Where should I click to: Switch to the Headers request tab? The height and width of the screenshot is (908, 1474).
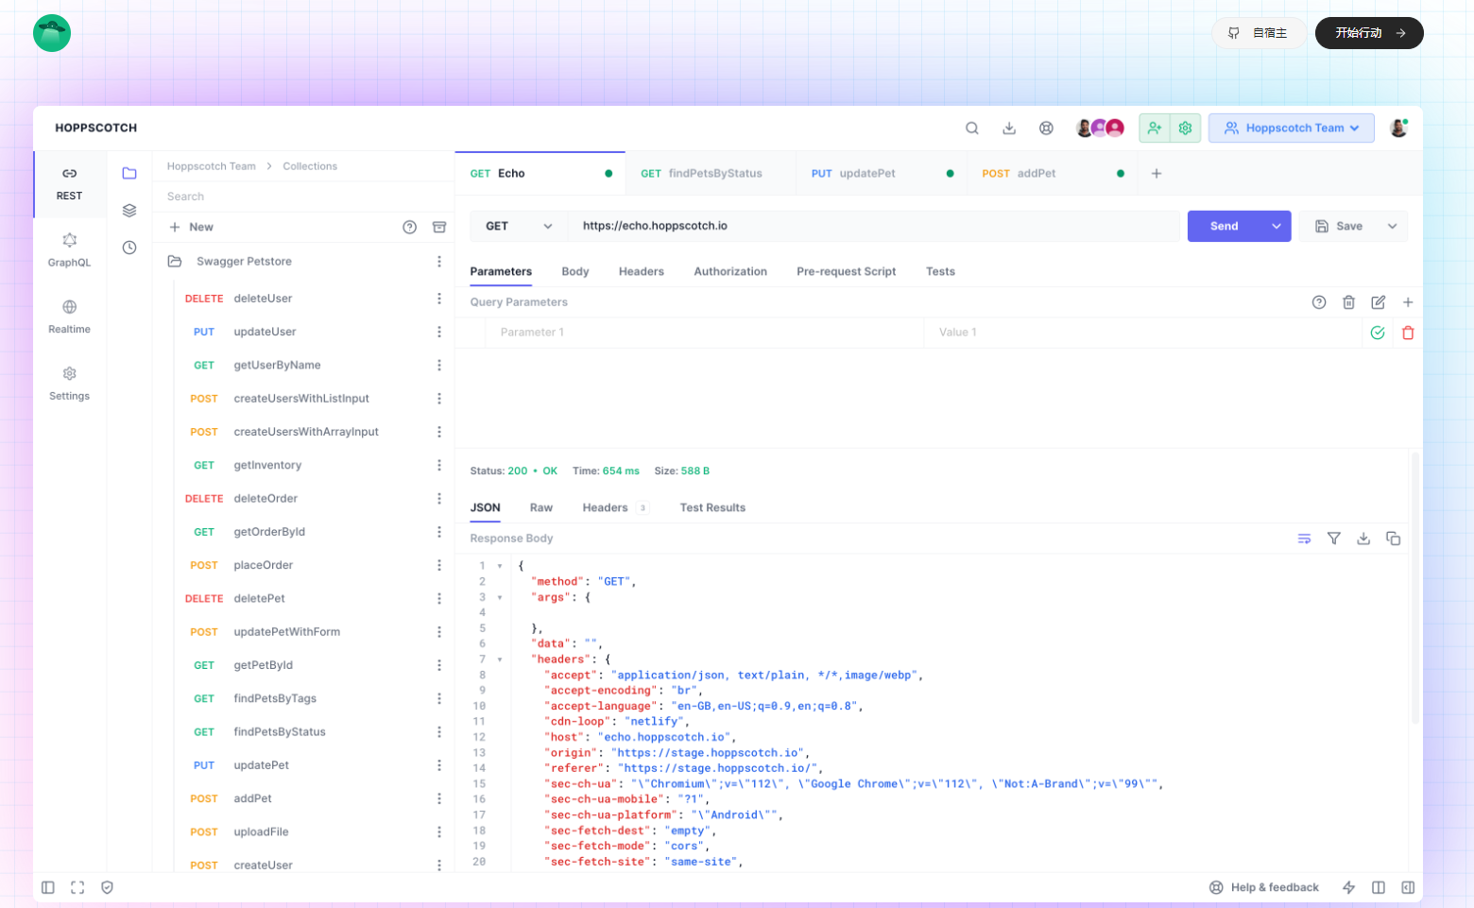[641, 272]
